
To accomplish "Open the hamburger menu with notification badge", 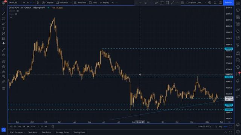I will coord(4,3).
